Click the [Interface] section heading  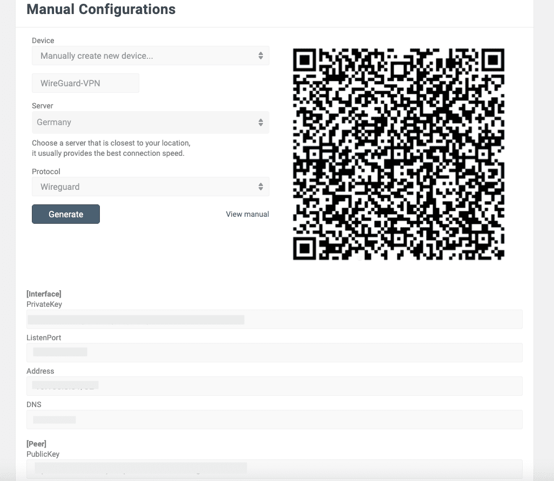click(x=44, y=294)
